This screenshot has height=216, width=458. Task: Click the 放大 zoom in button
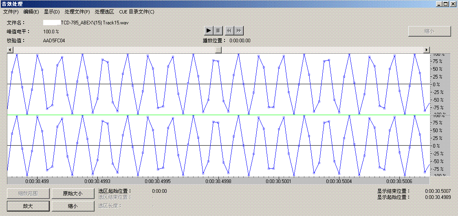[28, 206]
